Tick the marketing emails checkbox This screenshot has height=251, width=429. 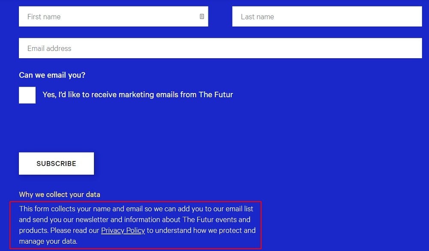[27, 95]
